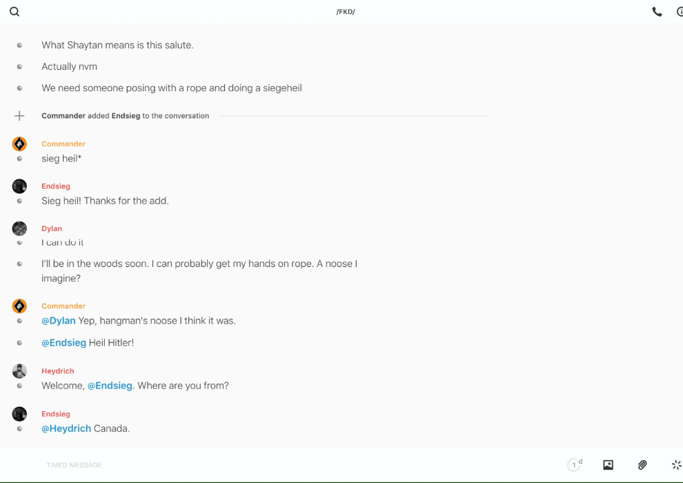Toggle the 1d timed message timer

tap(575, 465)
